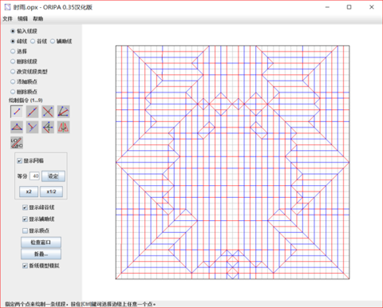Switch to 删除线段 delete line mode

[23, 61]
